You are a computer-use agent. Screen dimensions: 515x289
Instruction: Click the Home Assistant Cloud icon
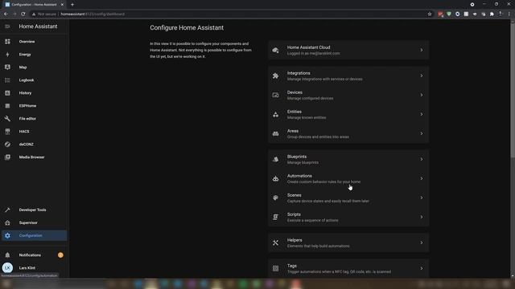275,50
